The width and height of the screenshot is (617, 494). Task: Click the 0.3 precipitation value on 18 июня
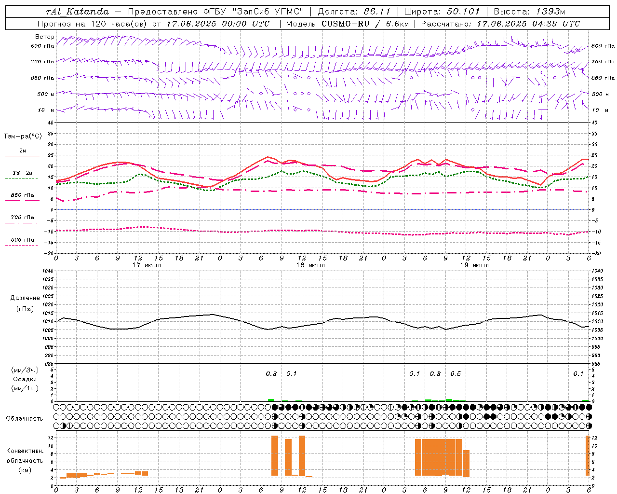pos(271,373)
